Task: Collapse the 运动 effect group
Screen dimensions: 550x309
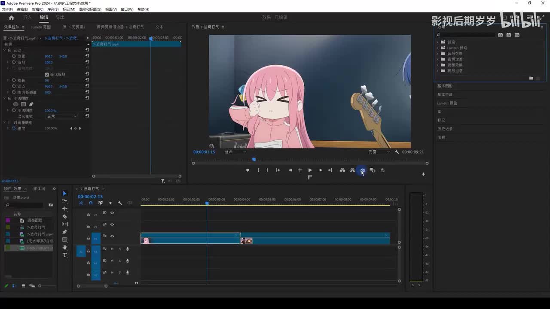Action: point(4,50)
